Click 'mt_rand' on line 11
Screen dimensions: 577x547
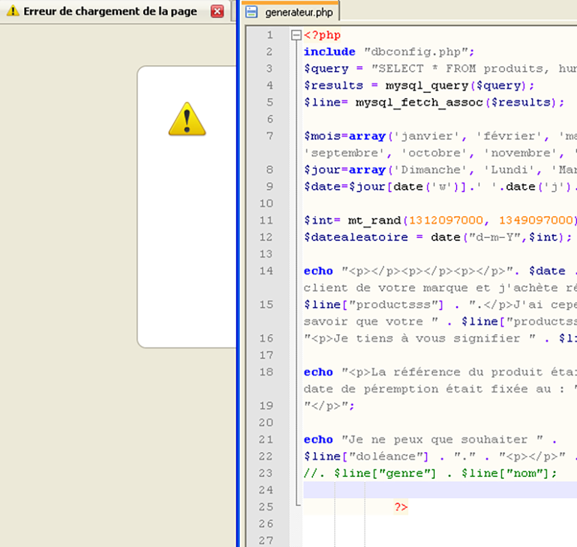point(374,221)
